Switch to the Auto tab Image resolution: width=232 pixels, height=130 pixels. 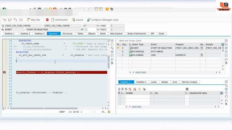(x=175, y=82)
